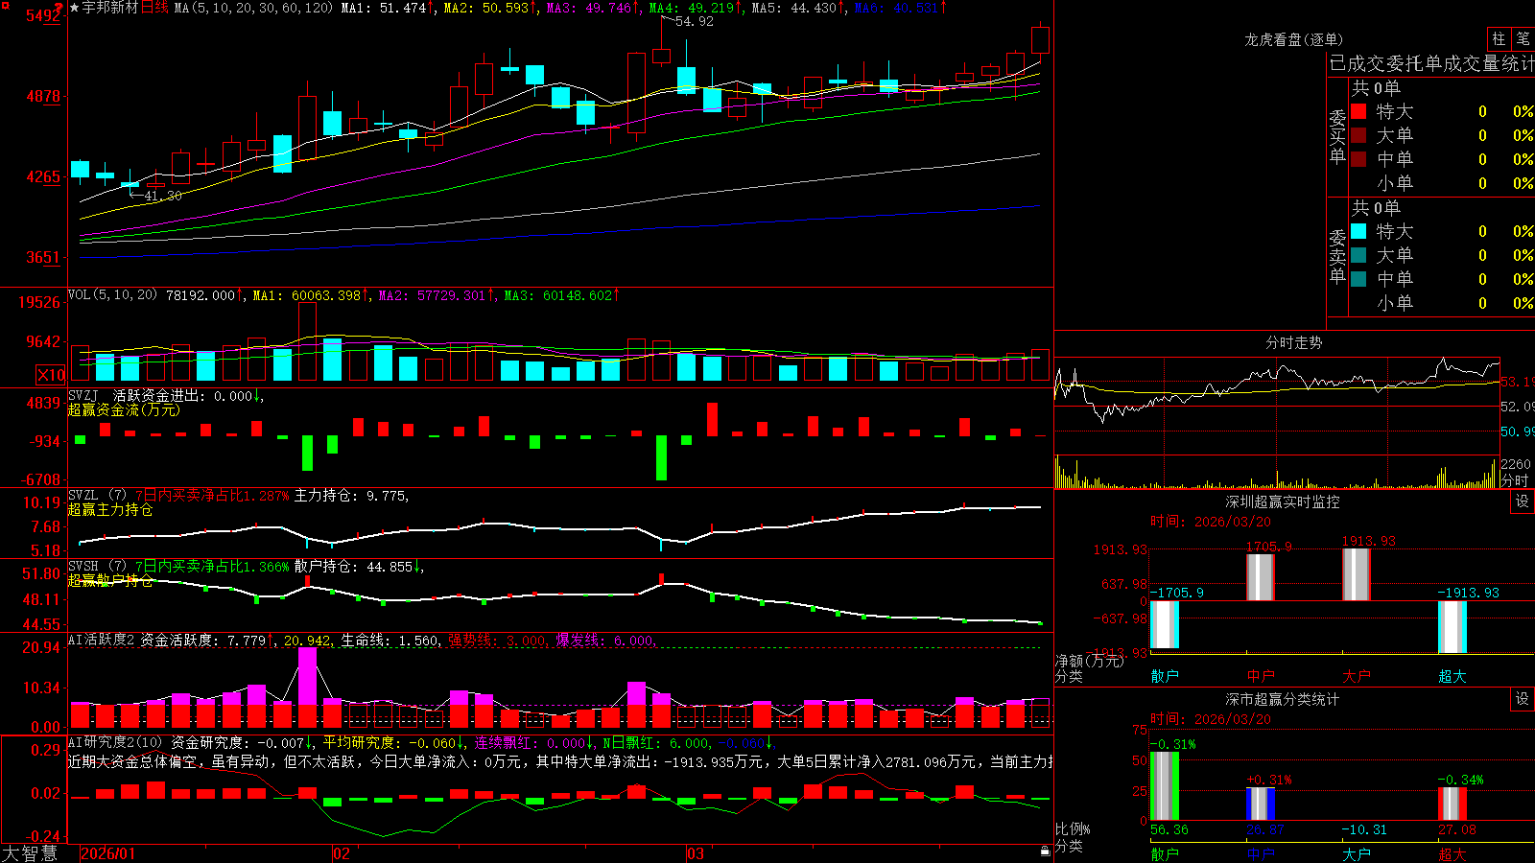Click the 27.08 超大 bar in 深市超赢分类统计

tap(1452, 805)
